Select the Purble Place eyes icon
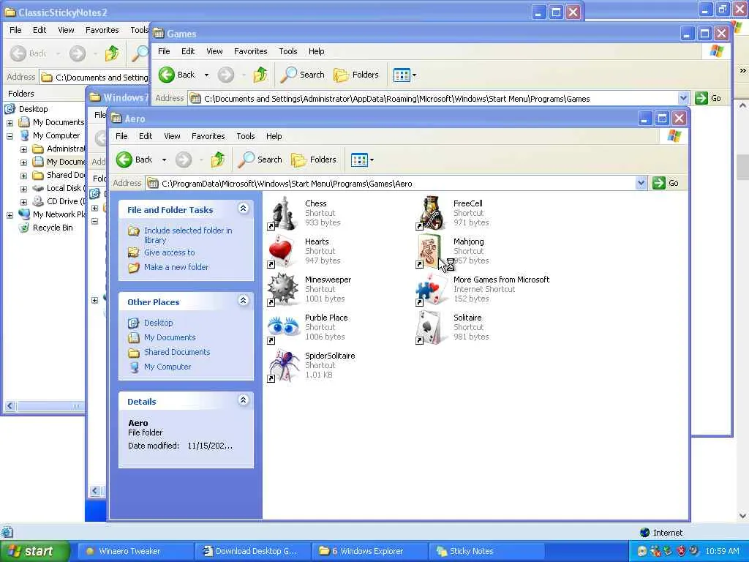The image size is (749, 562). [283, 328]
